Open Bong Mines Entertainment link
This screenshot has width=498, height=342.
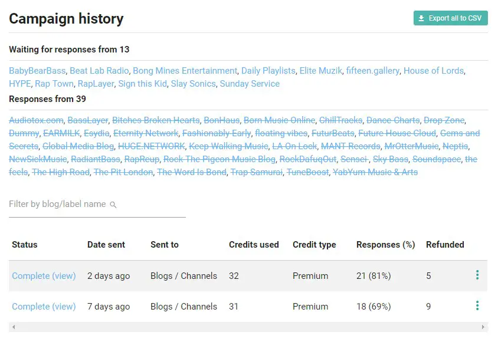pyautogui.click(x=185, y=70)
